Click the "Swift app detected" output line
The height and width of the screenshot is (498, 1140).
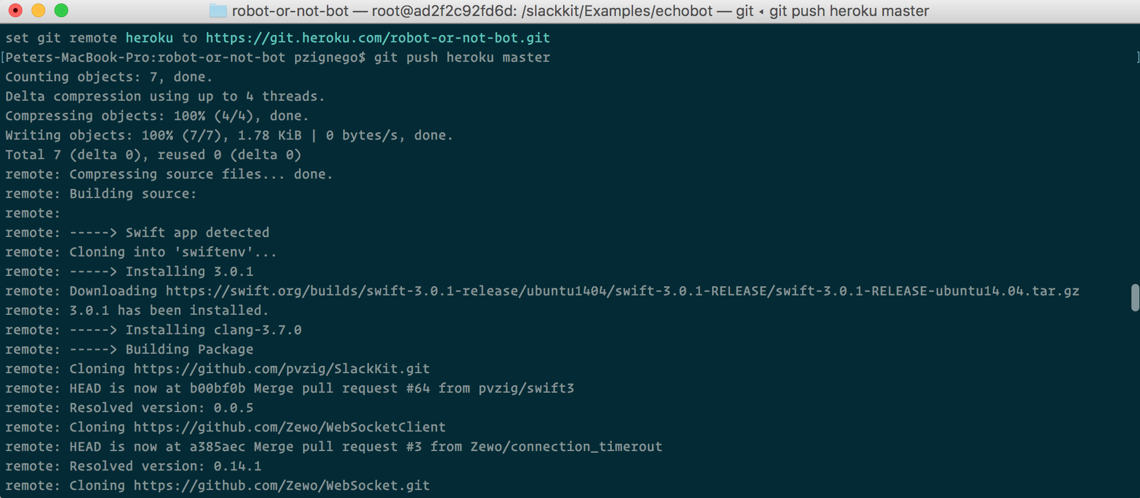click(197, 233)
